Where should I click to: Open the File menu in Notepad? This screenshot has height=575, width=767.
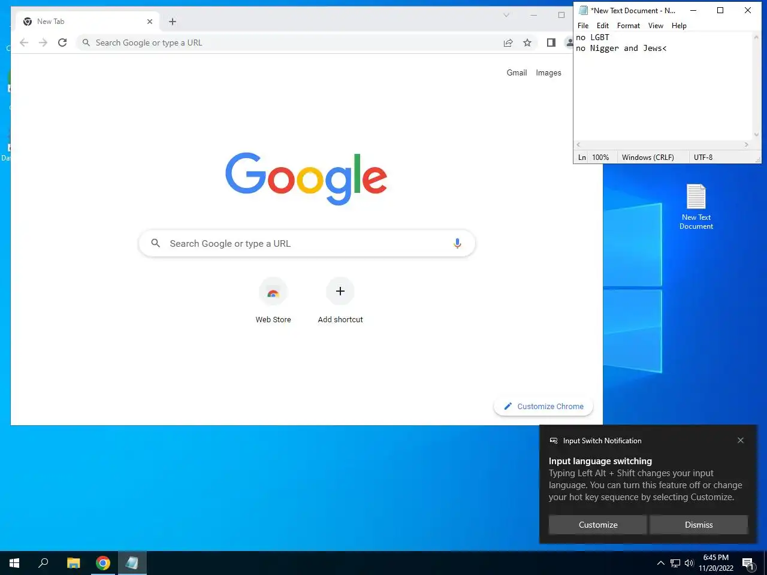(583, 26)
